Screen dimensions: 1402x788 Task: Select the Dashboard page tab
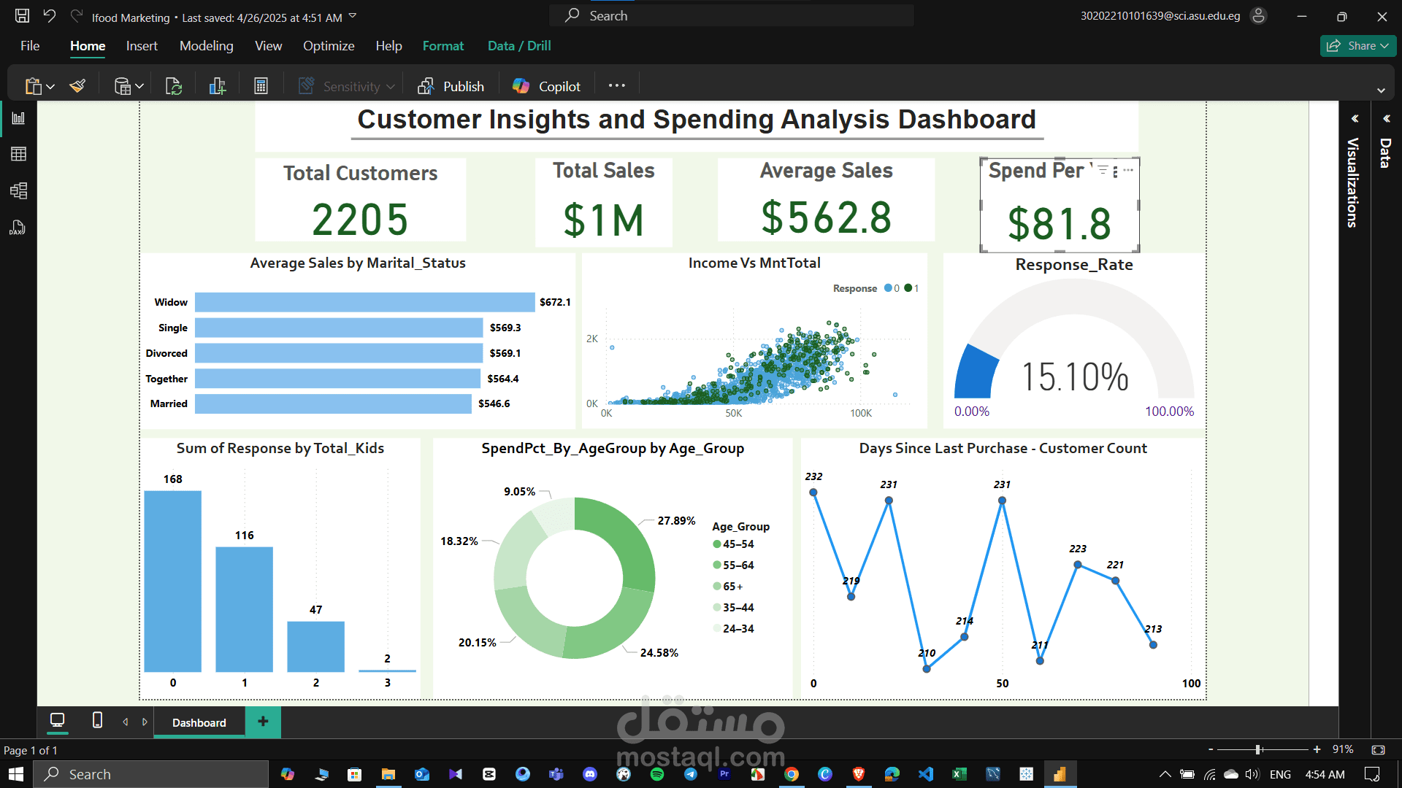tap(199, 722)
